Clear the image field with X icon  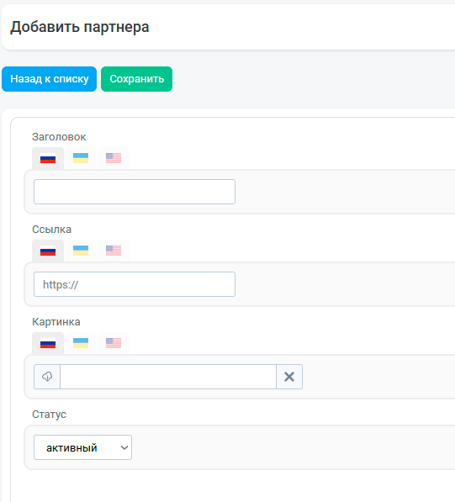click(x=289, y=377)
